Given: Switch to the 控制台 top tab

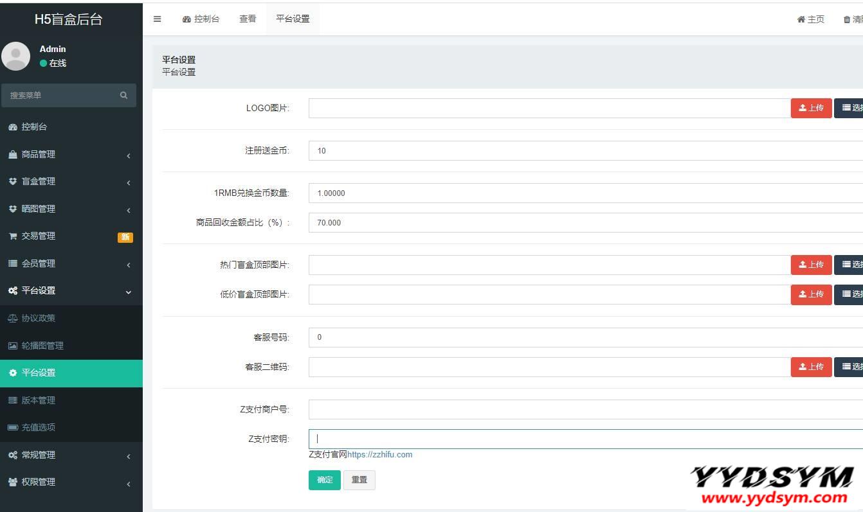Looking at the screenshot, I should (x=201, y=19).
